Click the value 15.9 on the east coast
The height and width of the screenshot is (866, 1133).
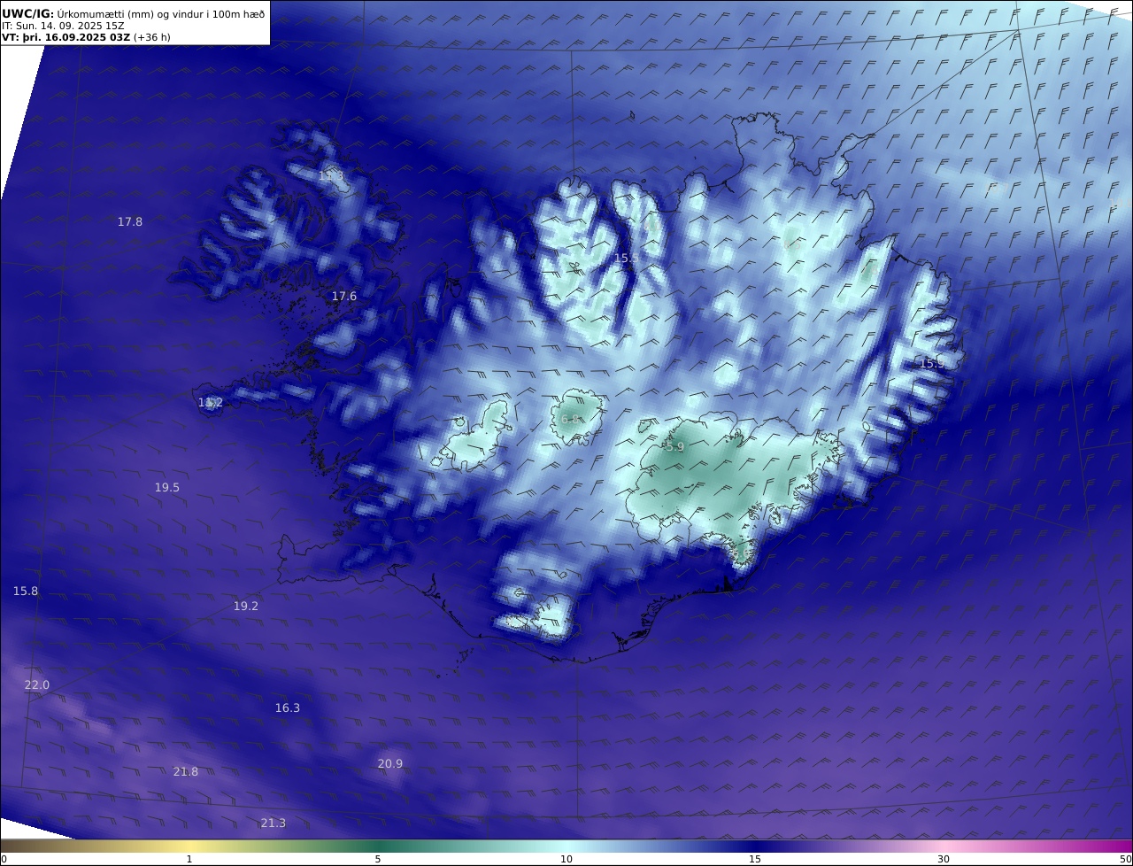point(932,364)
